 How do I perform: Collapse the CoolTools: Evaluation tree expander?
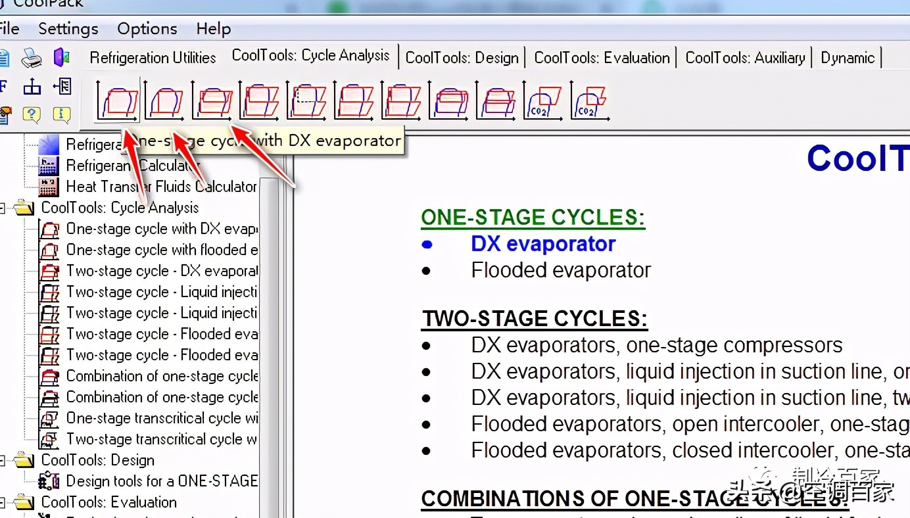(2, 503)
